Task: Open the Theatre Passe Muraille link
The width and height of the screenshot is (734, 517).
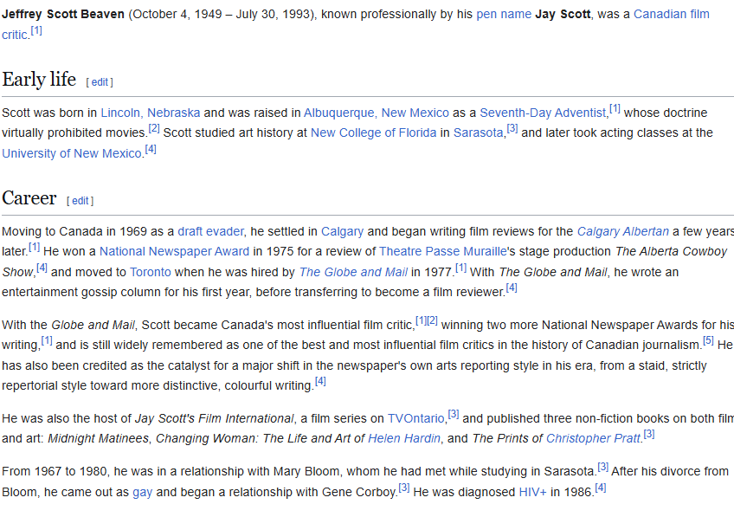Action: pos(443,251)
